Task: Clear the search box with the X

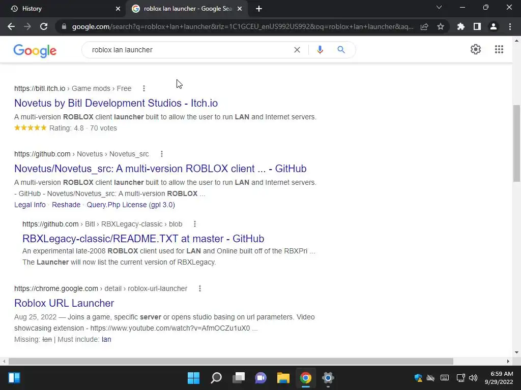Action: [x=297, y=50]
